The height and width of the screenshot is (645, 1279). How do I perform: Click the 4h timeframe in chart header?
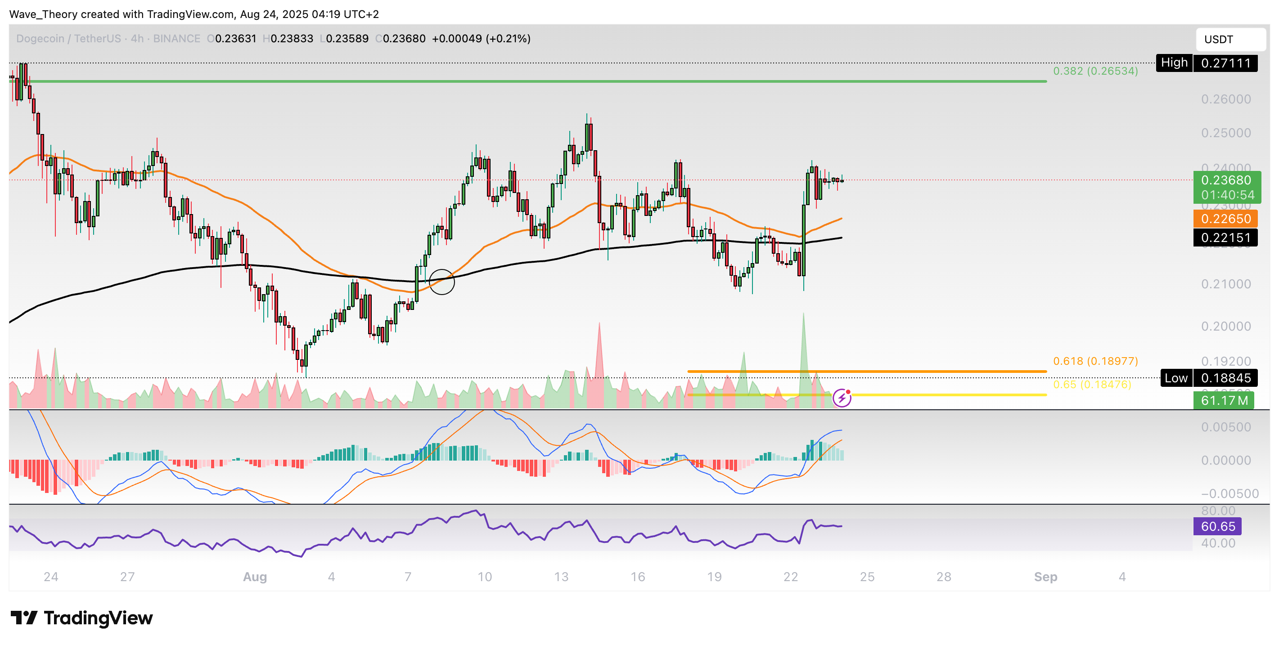137,39
